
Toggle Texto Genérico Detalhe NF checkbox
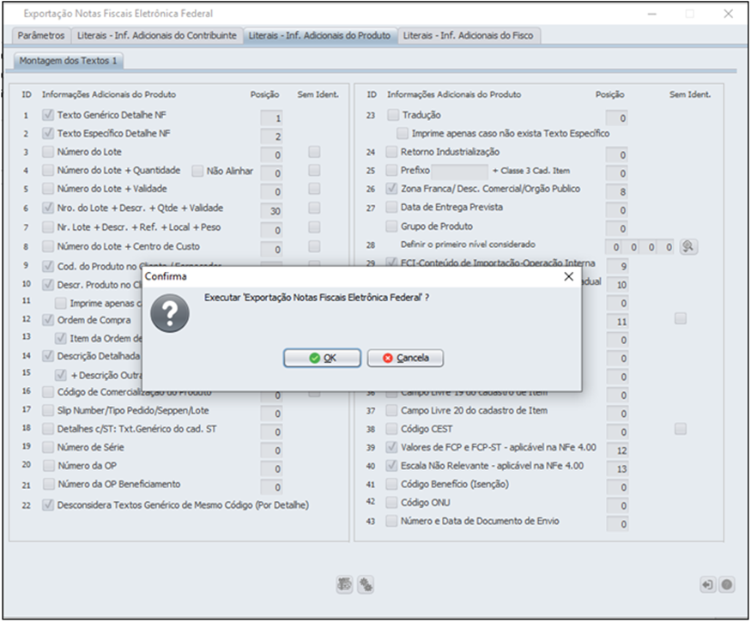[49, 115]
